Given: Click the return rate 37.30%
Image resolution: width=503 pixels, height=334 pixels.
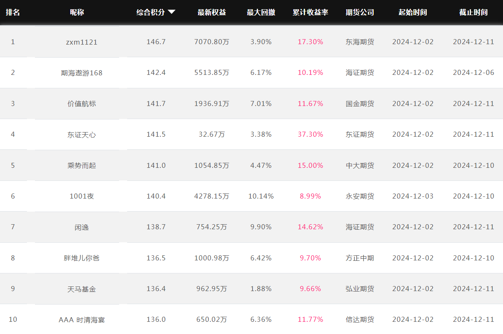Looking at the screenshot, I should tap(310, 134).
